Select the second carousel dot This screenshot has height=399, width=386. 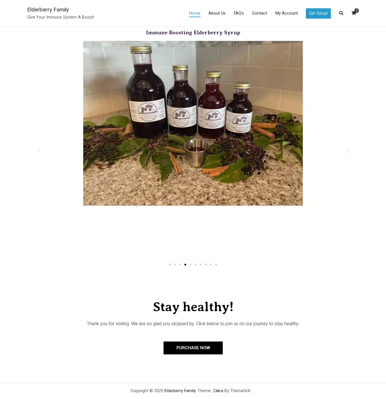coord(175,265)
